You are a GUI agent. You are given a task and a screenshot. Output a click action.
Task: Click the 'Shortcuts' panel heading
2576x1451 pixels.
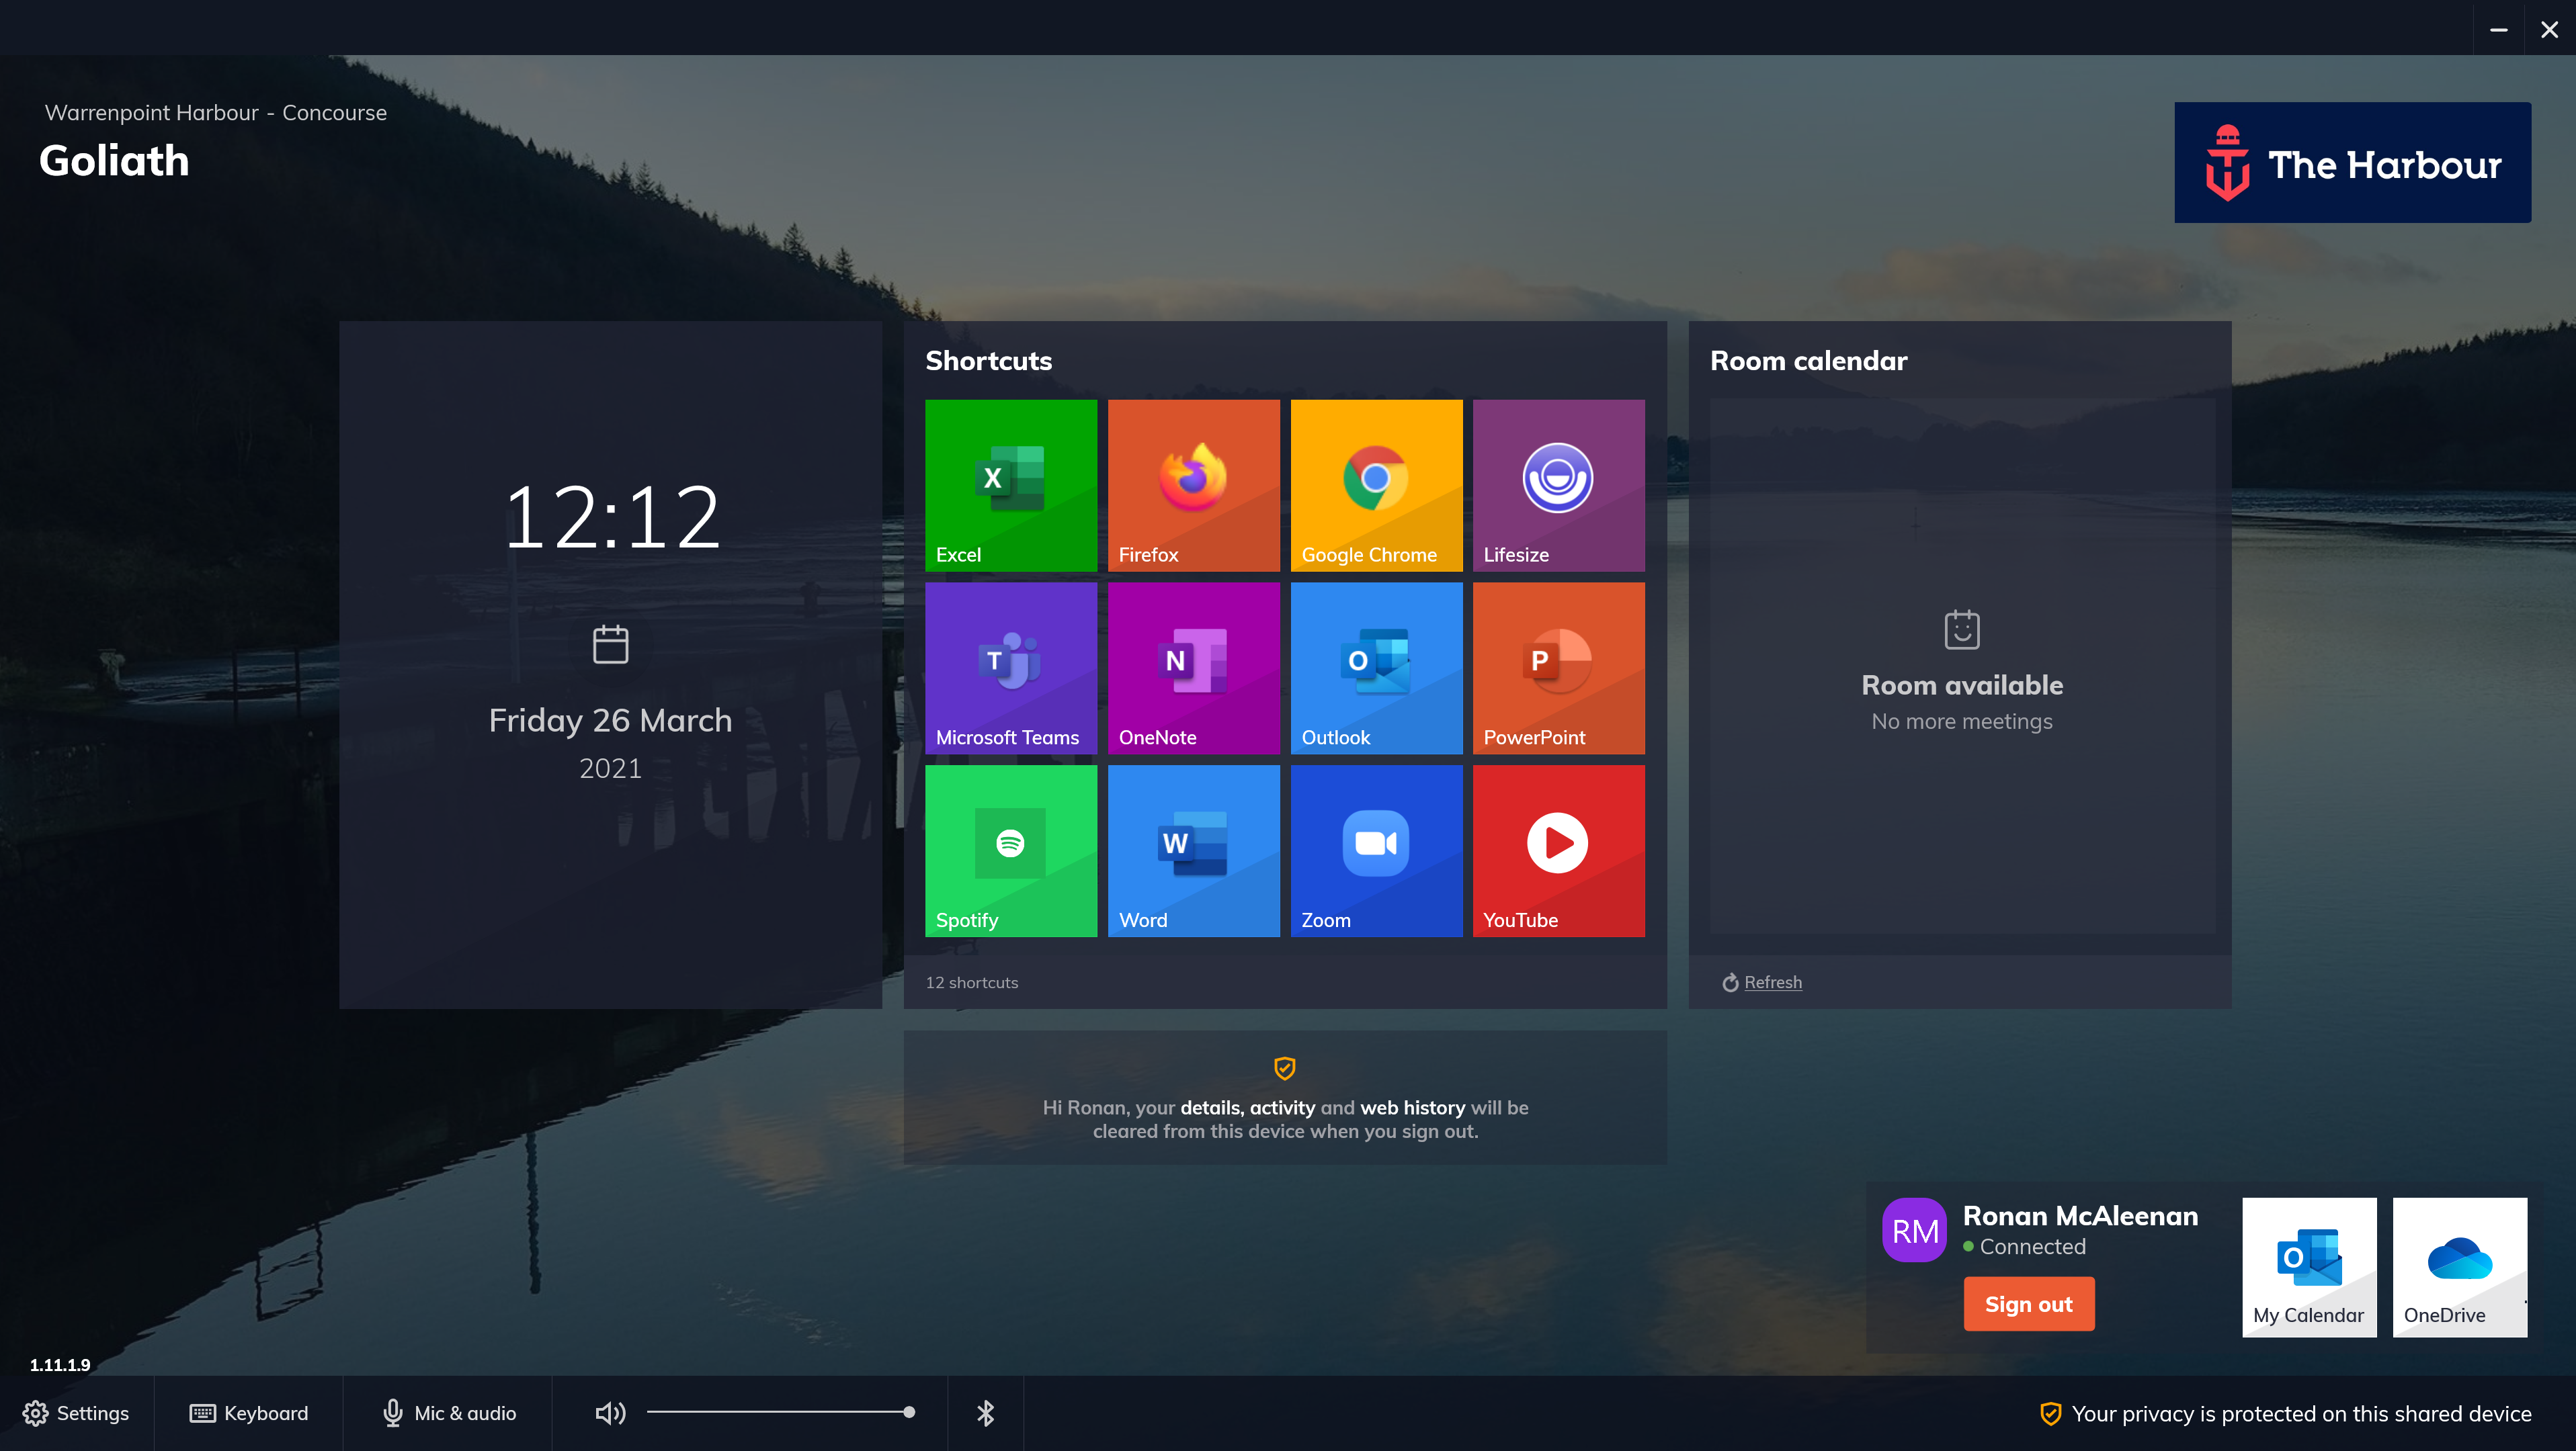(x=988, y=361)
